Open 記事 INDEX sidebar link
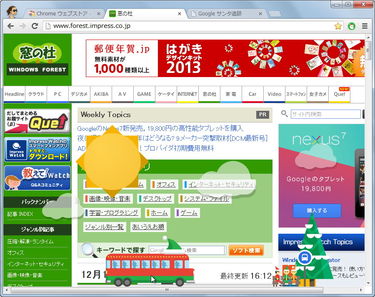Viewport: 375px width, 297px height. 20,214
